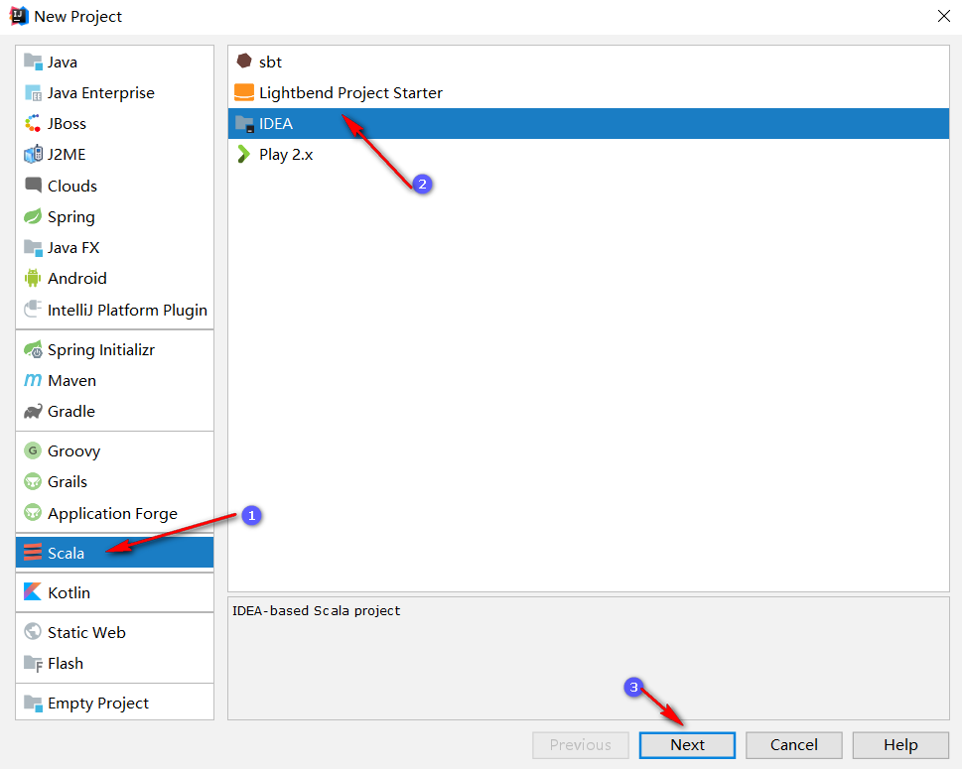Choose the Spring Initializr icon

click(33, 349)
